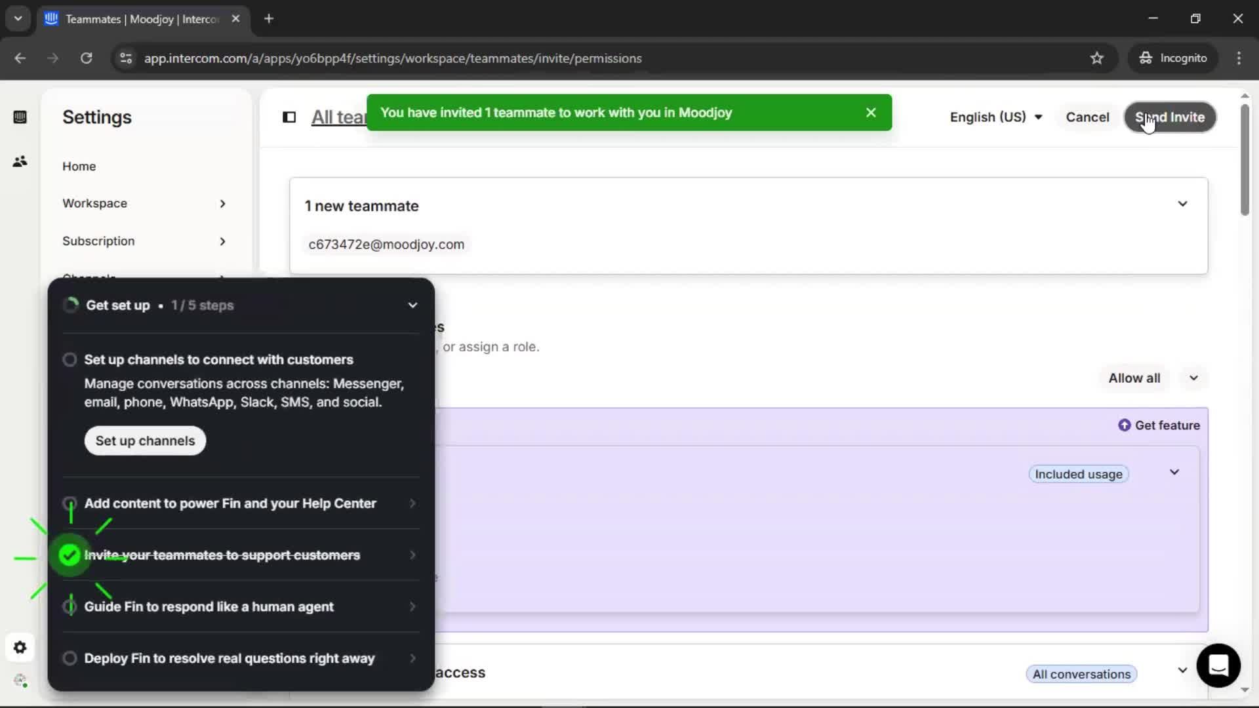1259x708 pixels.
Task: Select the Teammates Moodjoy browser tab
Action: coord(142,19)
